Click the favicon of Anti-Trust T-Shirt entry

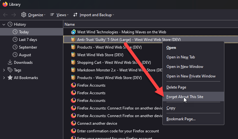[73, 39]
